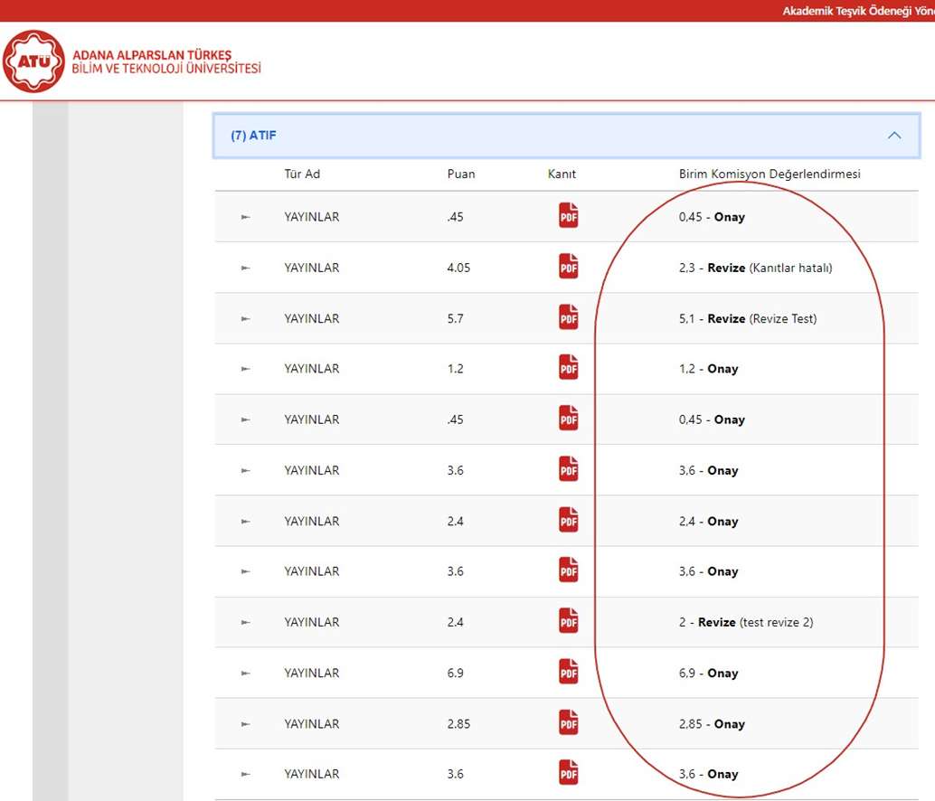Click the Puan column header
Viewport: 935px width, 801px height.
click(x=461, y=174)
